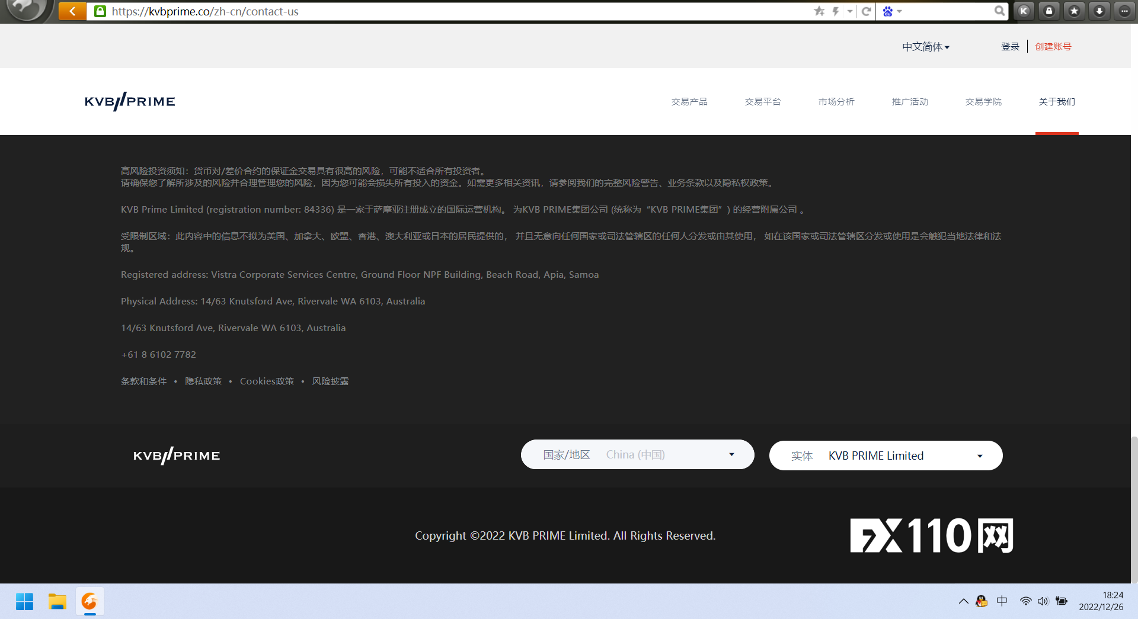This screenshot has width=1138, height=619.
Task: Open the 交易产品 menu item
Action: [x=689, y=102]
